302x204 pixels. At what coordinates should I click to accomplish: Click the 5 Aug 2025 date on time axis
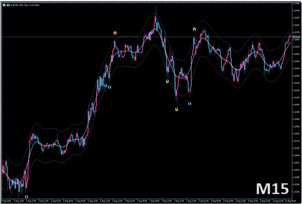(x=6, y=201)
